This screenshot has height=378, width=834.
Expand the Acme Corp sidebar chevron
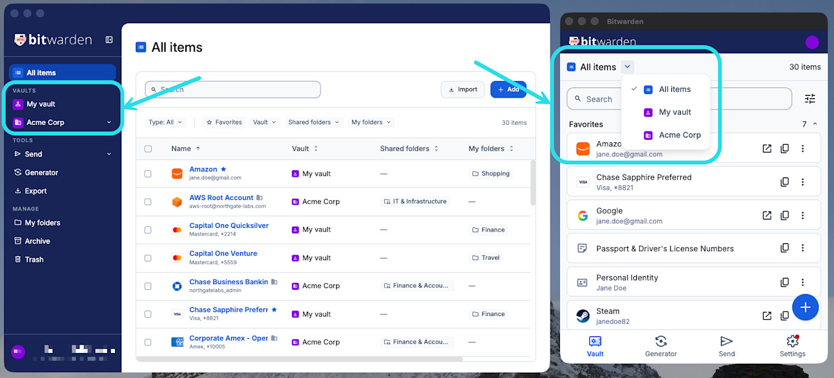[109, 122]
